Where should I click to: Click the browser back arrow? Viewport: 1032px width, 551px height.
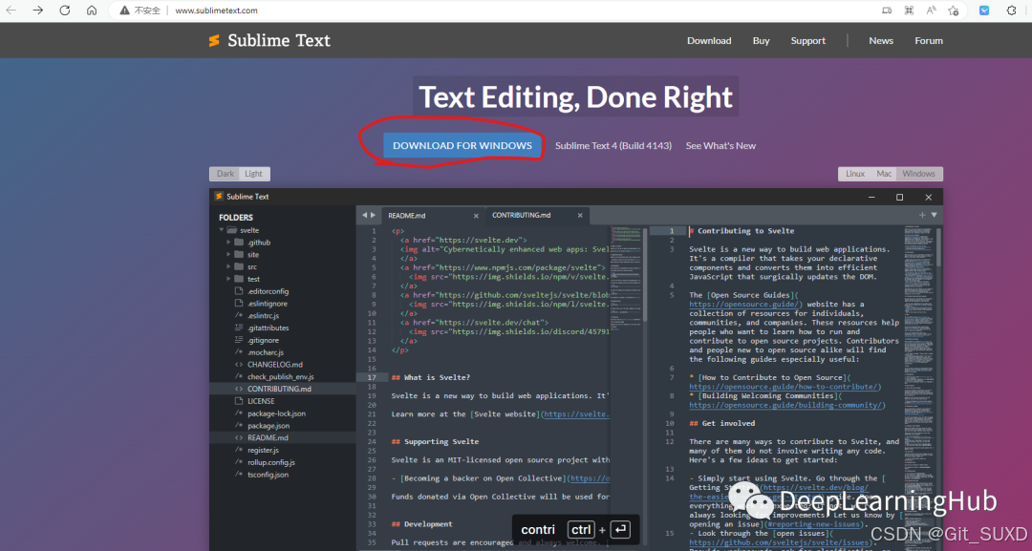click(x=11, y=11)
